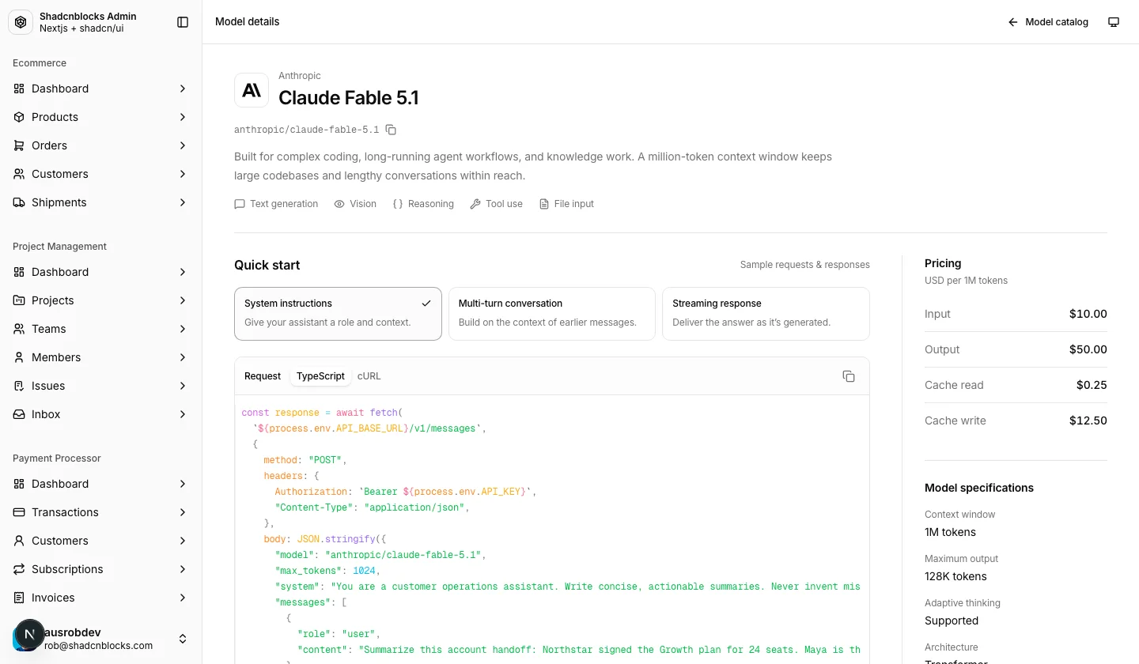Click the Anthropic logo beside Claude Fable 5.1
The width and height of the screenshot is (1139, 664).
point(252,90)
